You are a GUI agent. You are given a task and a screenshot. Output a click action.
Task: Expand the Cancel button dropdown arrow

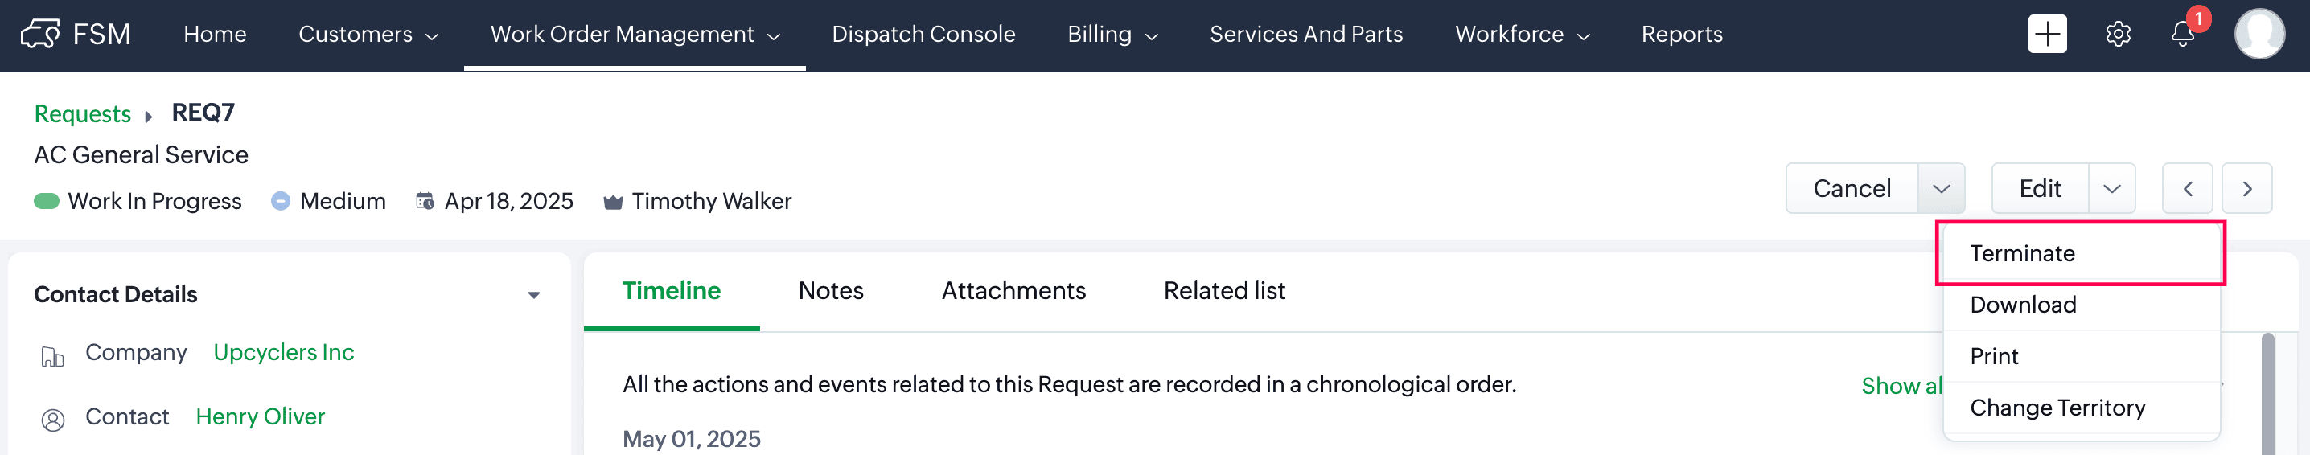(1941, 188)
